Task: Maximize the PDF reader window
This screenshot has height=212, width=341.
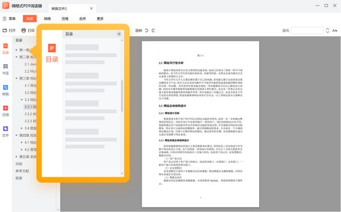Action: point(326,6)
